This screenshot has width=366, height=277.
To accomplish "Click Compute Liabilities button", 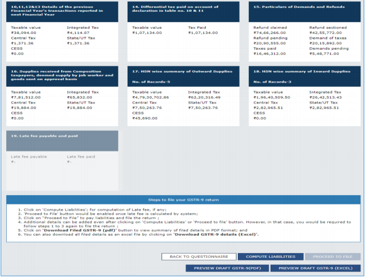I will point(270,257).
